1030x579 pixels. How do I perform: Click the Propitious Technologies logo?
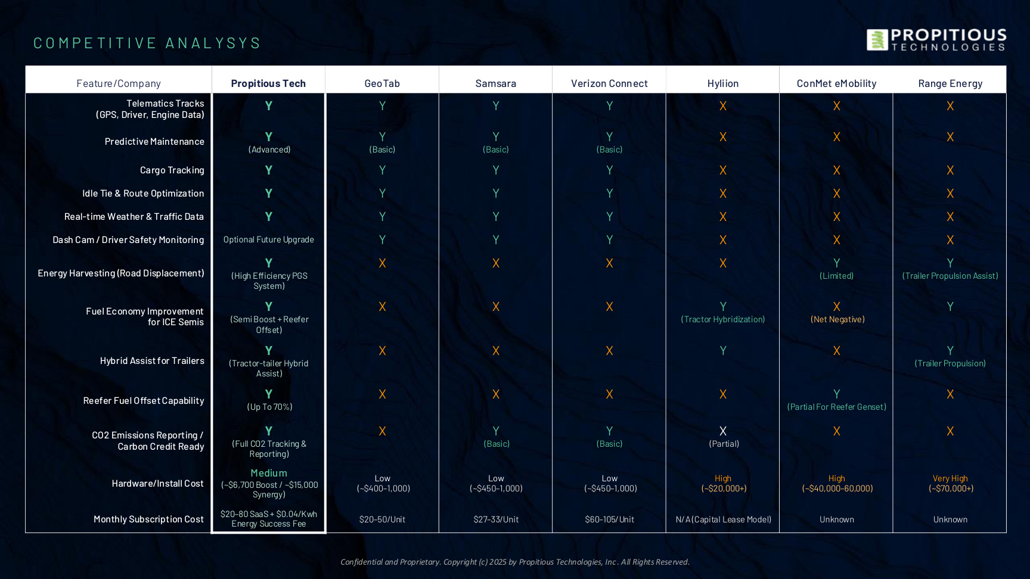tap(936, 40)
